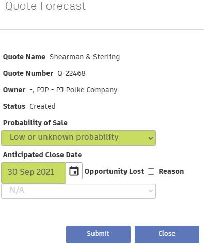Open the calendar date picker icon
The width and height of the screenshot is (204, 247).
pos(74,171)
